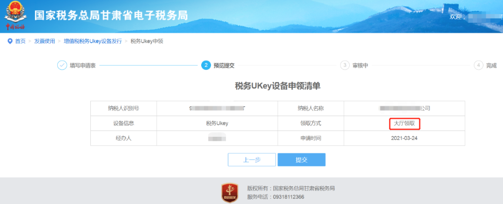Submit the form with 提交 button
The width and height of the screenshot is (503, 204).
coord(301,159)
